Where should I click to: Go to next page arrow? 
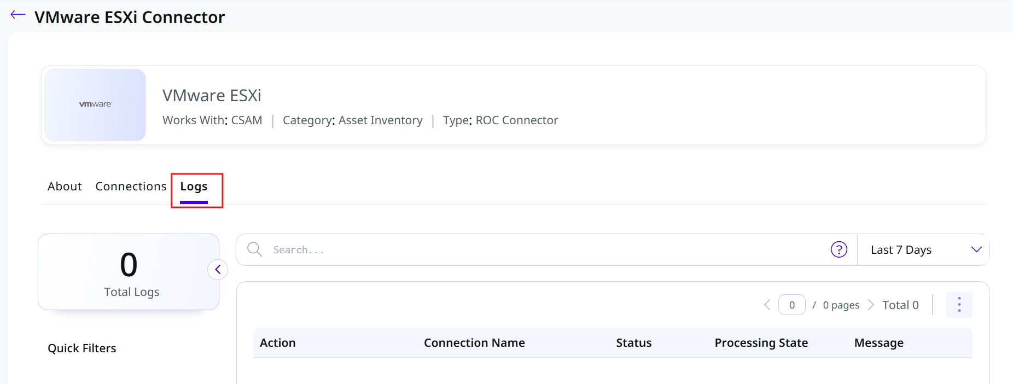pos(871,305)
